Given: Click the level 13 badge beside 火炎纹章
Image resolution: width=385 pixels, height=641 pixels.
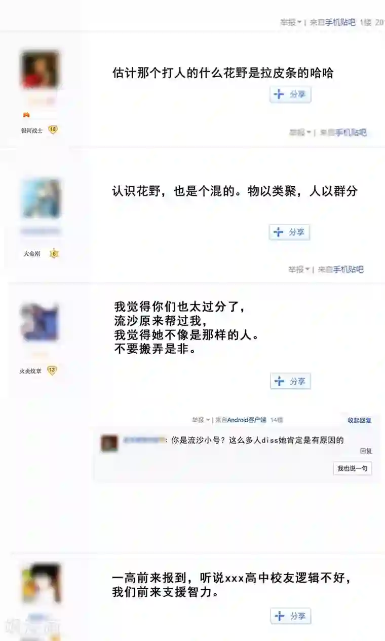Looking at the screenshot, I should click(x=52, y=370).
